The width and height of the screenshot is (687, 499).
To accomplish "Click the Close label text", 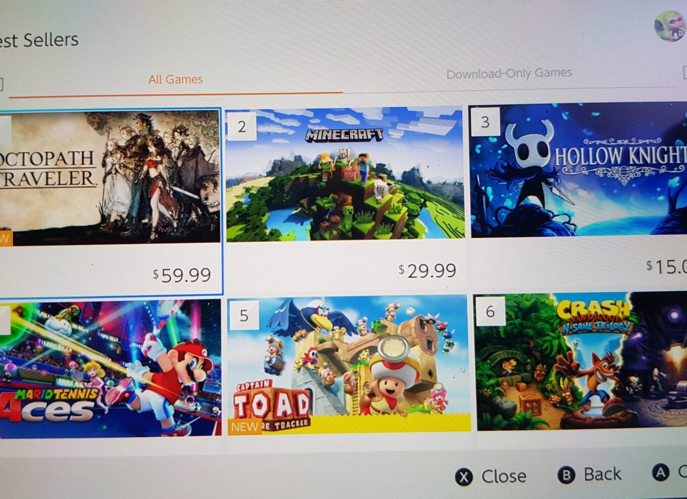I will click(x=504, y=476).
